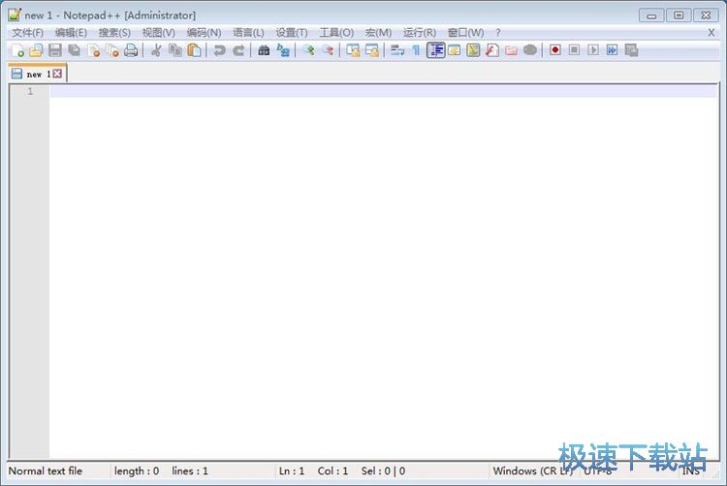Zoom out with the magnifier icon
The width and height of the screenshot is (727, 486).
[x=328, y=50]
